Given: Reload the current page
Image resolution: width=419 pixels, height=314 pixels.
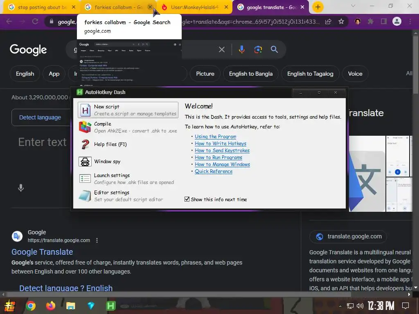Looking at the screenshot, I should pos(35,21).
